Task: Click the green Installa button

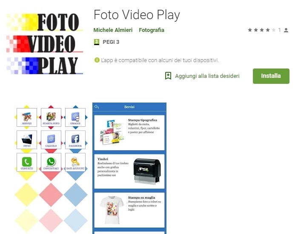Action: click(271, 76)
